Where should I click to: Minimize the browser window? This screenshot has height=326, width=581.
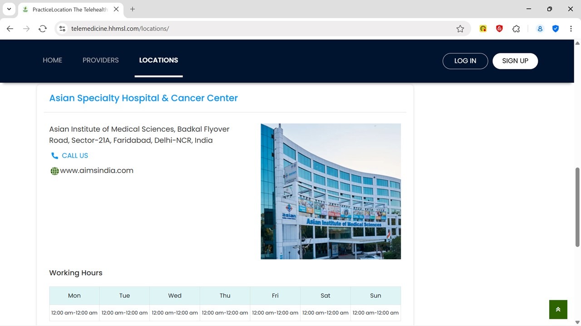tap(529, 9)
